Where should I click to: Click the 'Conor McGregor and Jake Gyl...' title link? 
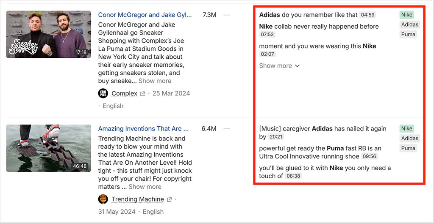145,15
